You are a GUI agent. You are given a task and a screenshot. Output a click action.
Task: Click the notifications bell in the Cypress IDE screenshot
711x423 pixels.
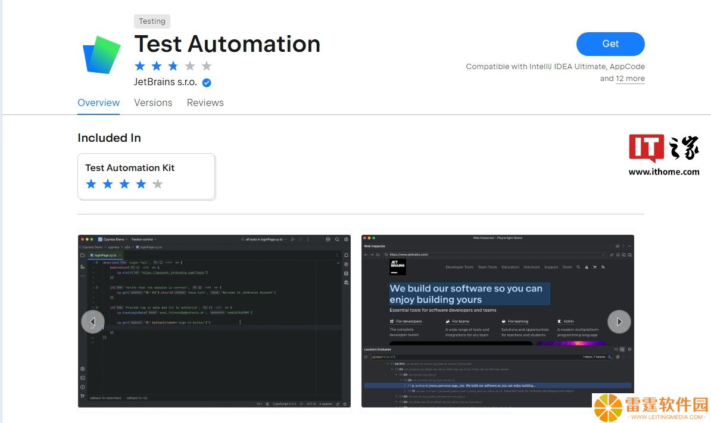[x=346, y=255]
